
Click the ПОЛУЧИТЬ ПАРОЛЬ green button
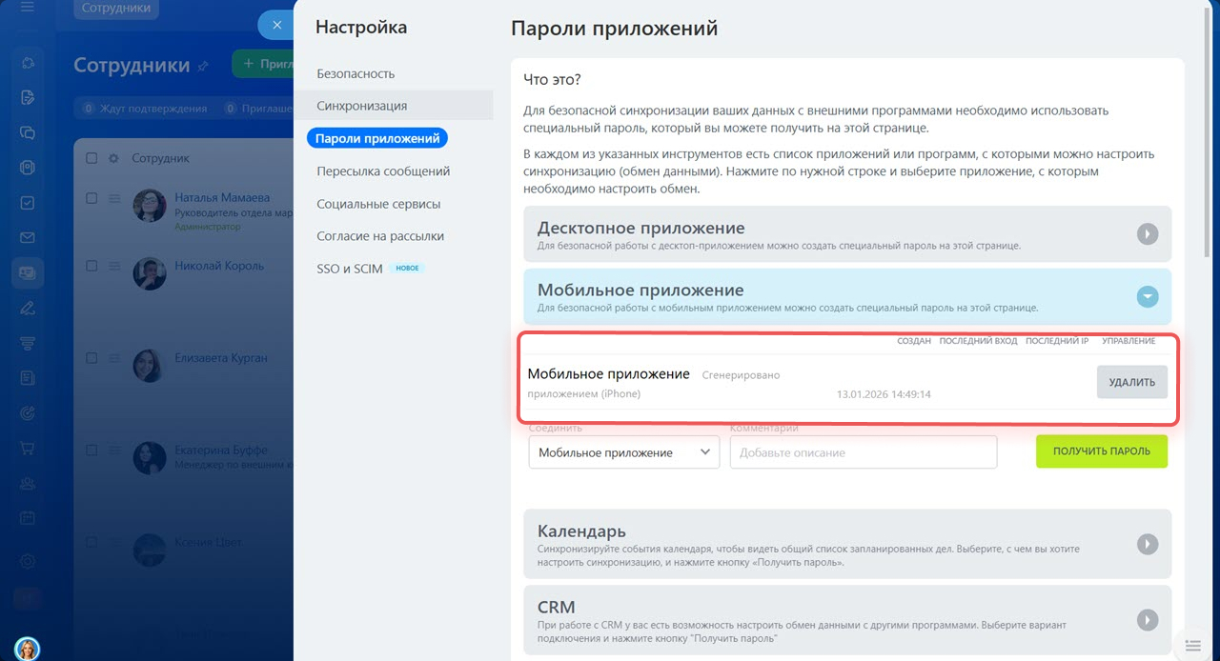(x=1101, y=451)
